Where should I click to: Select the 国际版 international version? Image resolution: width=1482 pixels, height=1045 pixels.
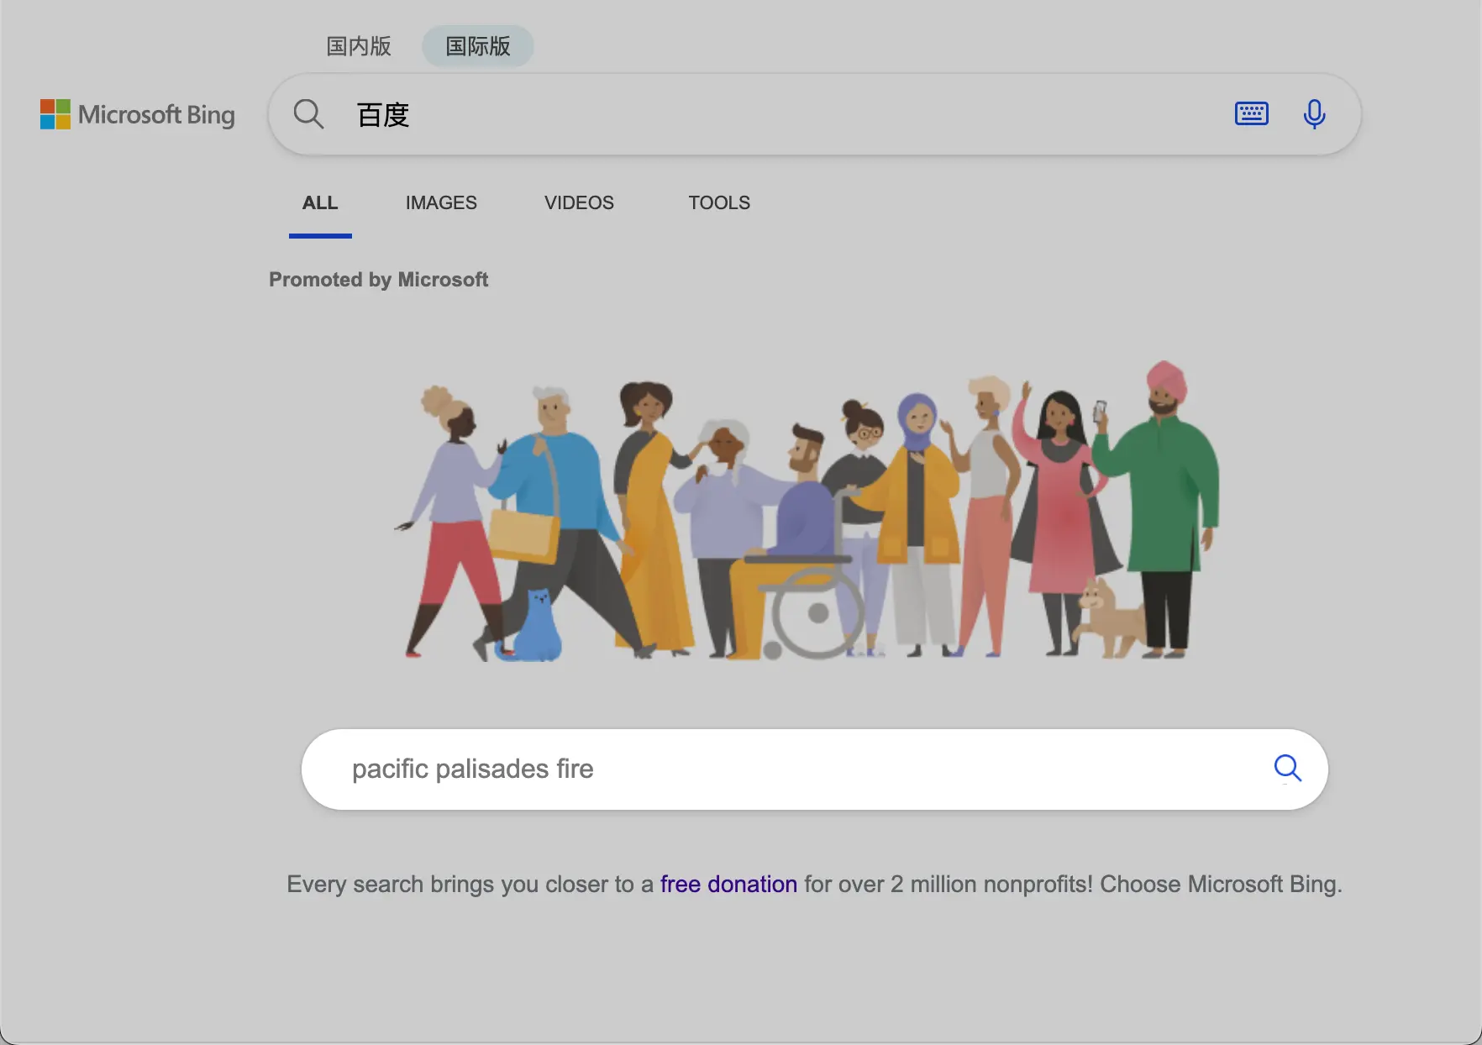[477, 46]
